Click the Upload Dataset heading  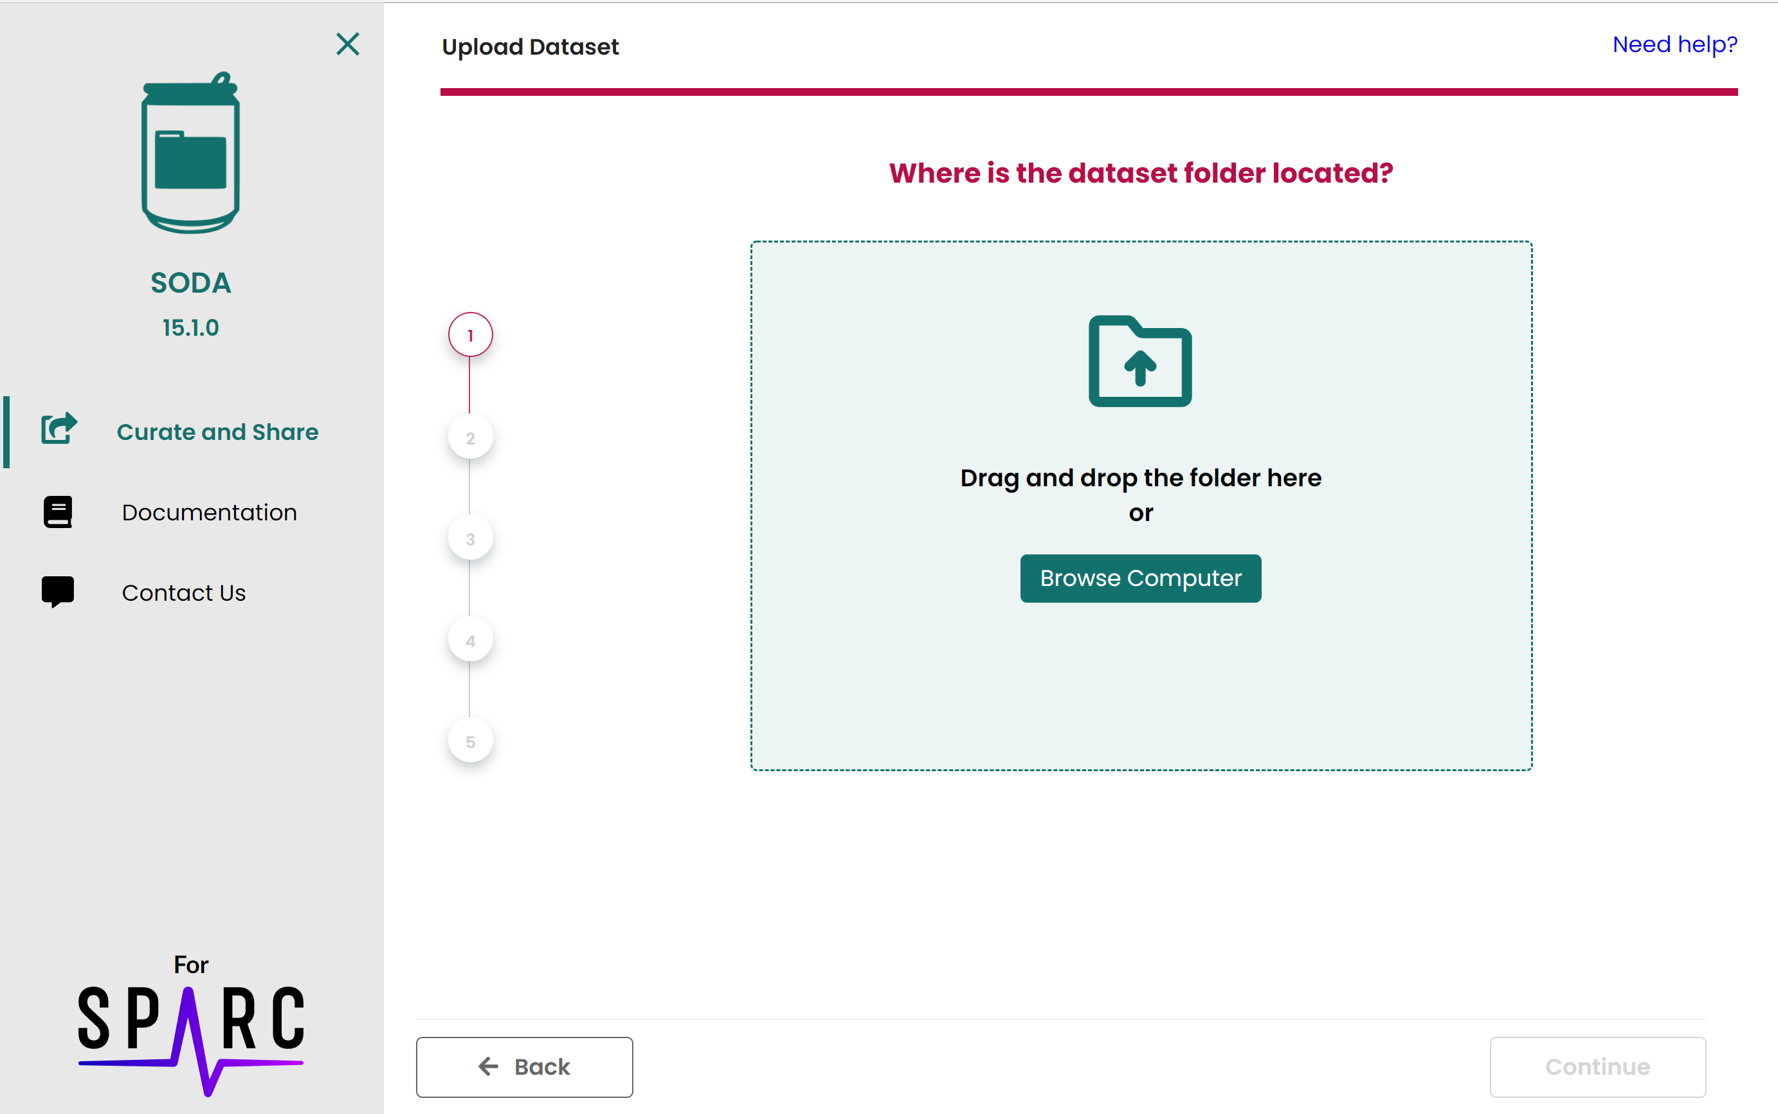point(531,47)
